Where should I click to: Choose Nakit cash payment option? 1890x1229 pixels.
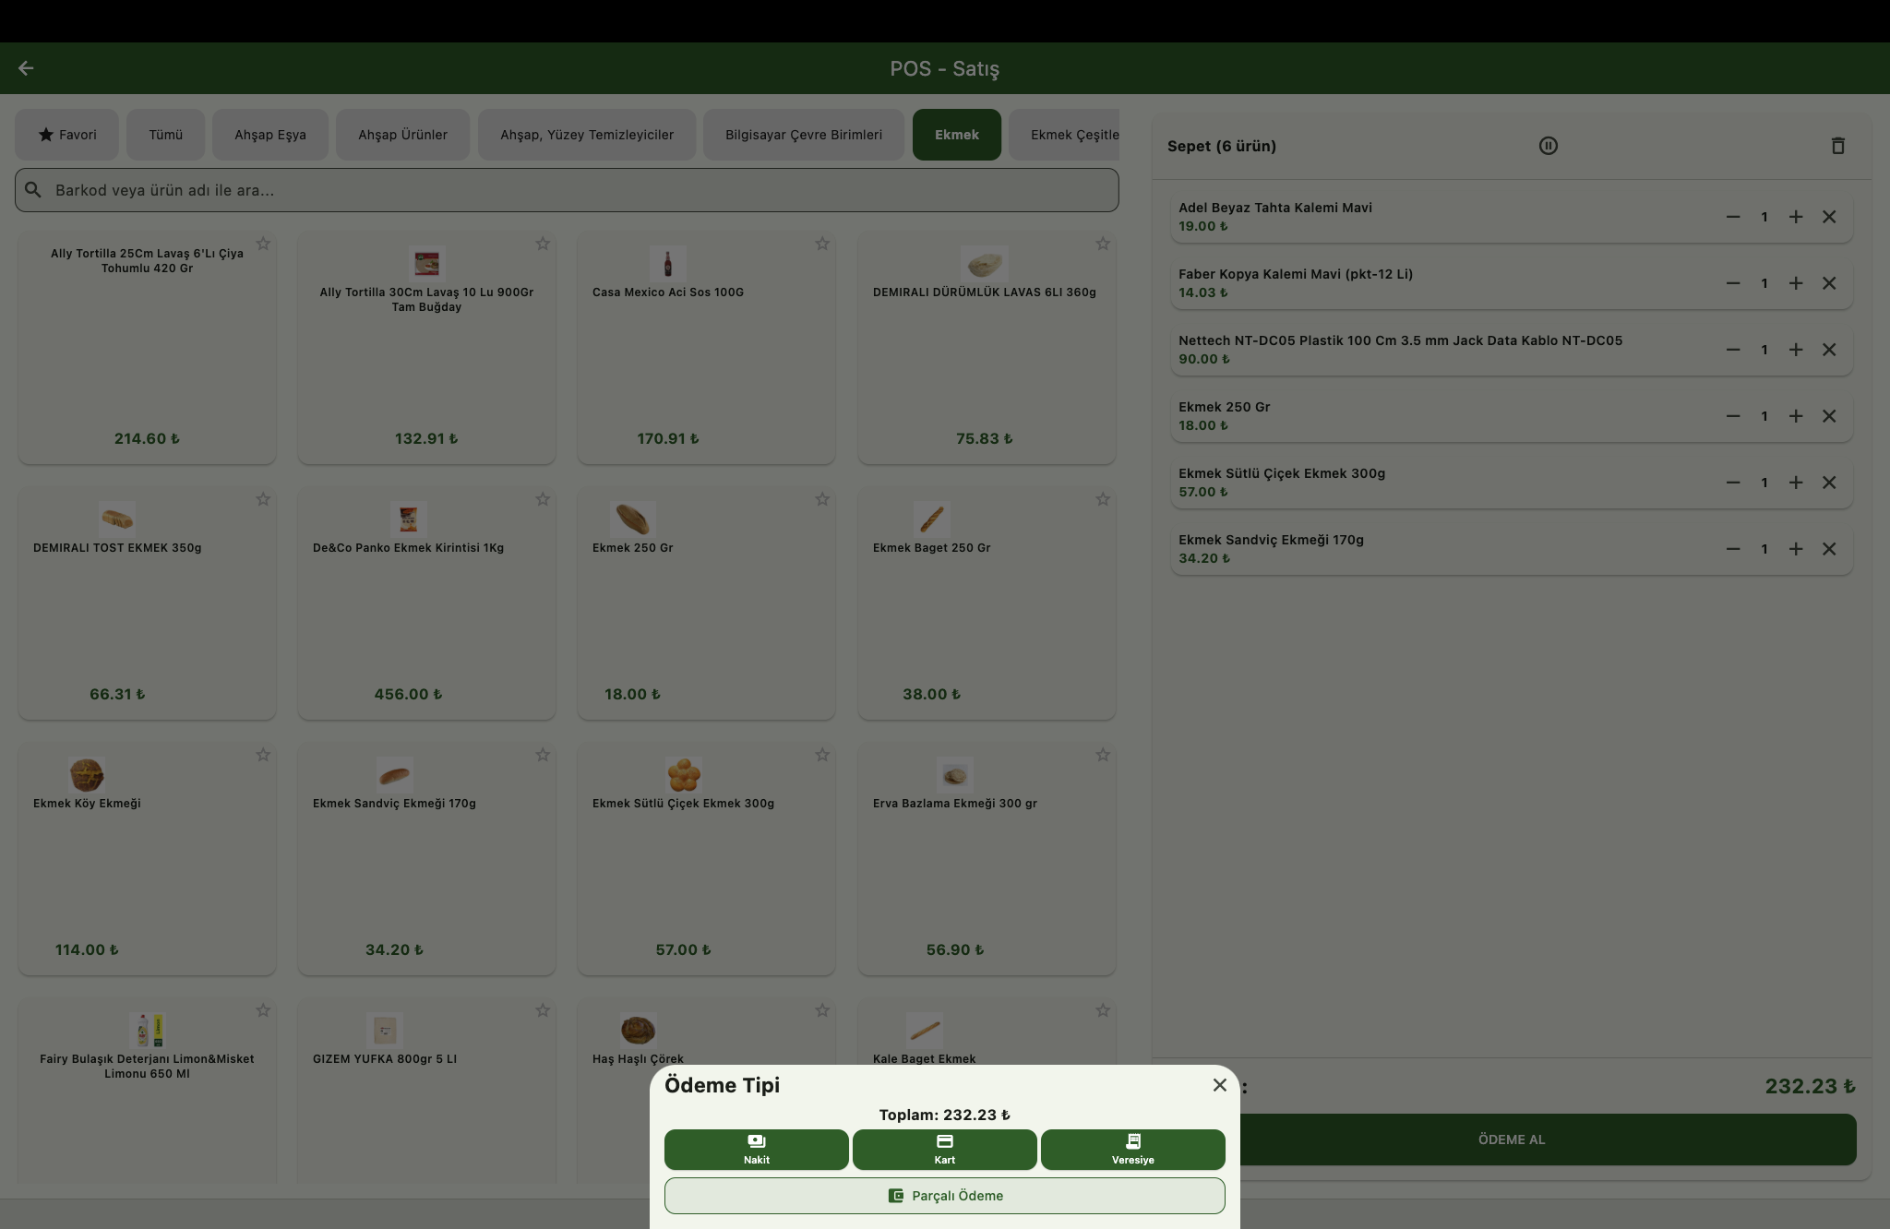(x=756, y=1149)
